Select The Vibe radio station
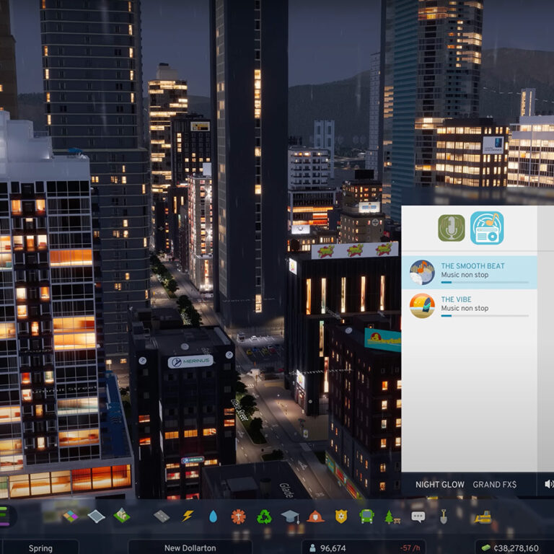The image size is (554, 554). (469, 306)
